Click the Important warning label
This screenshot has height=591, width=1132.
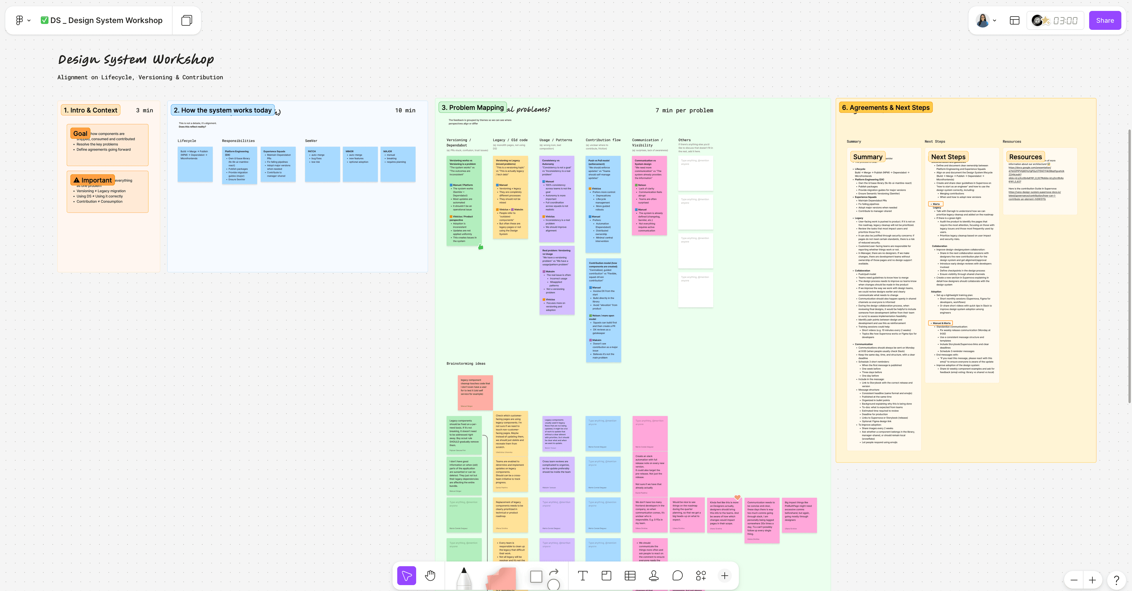coord(93,180)
